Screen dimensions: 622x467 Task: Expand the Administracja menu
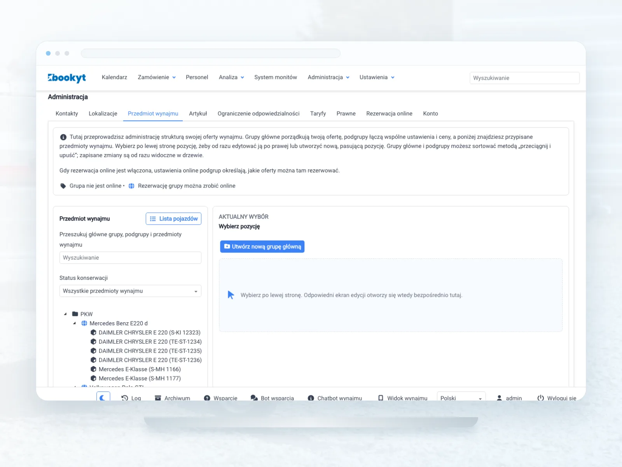(328, 77)
